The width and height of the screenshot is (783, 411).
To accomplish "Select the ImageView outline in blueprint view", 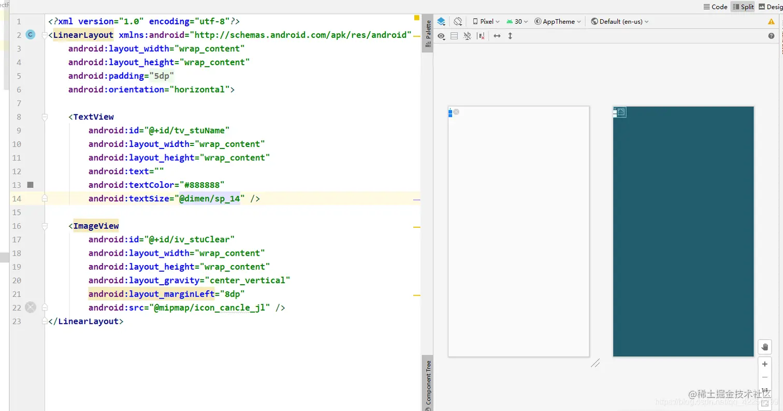I will pos(621,112).
